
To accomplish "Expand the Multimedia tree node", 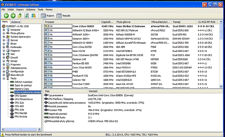I will click(4, 47).
